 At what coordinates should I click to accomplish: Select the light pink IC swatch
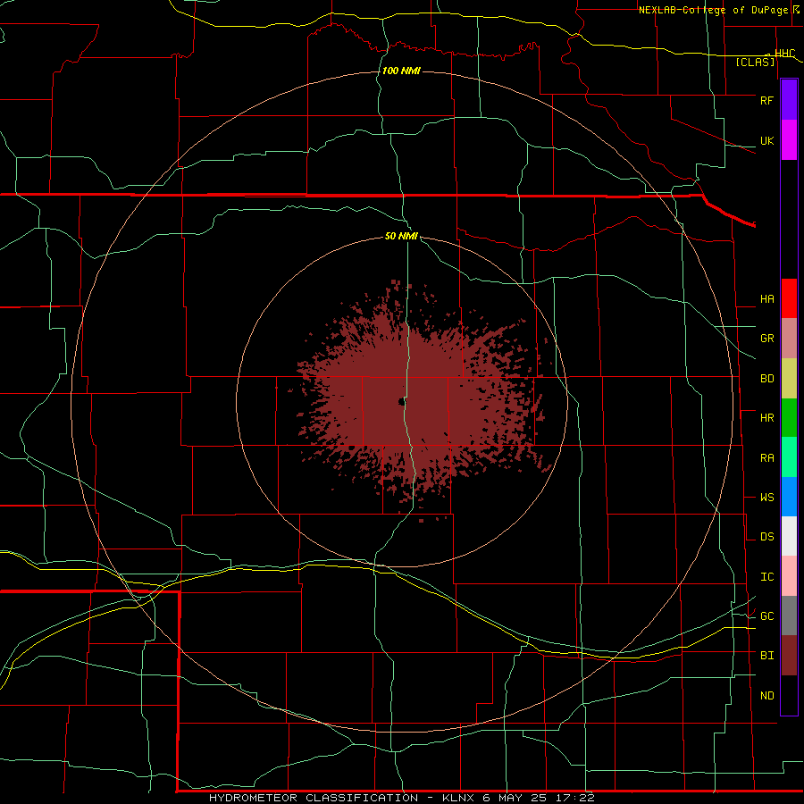(x=789, y=576)
